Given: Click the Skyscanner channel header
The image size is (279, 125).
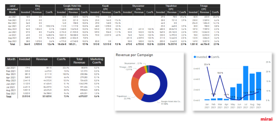Looking at the screenshot, I should (x=138, y=6).
